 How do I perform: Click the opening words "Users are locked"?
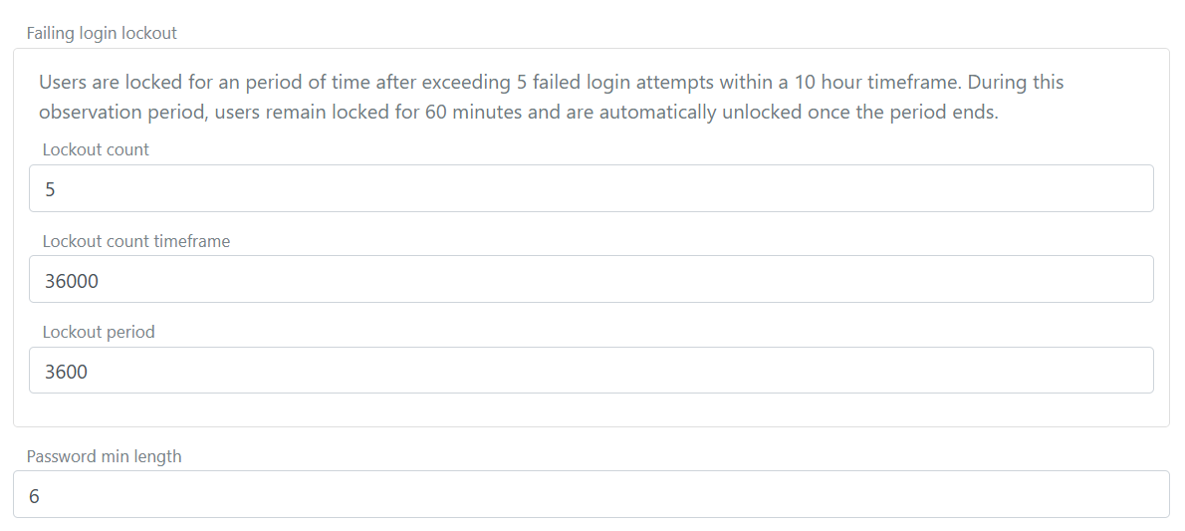pyautogui.click(x=104, y=82)
